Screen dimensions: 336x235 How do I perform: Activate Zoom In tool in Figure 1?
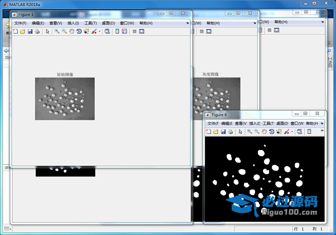[57, 31]
